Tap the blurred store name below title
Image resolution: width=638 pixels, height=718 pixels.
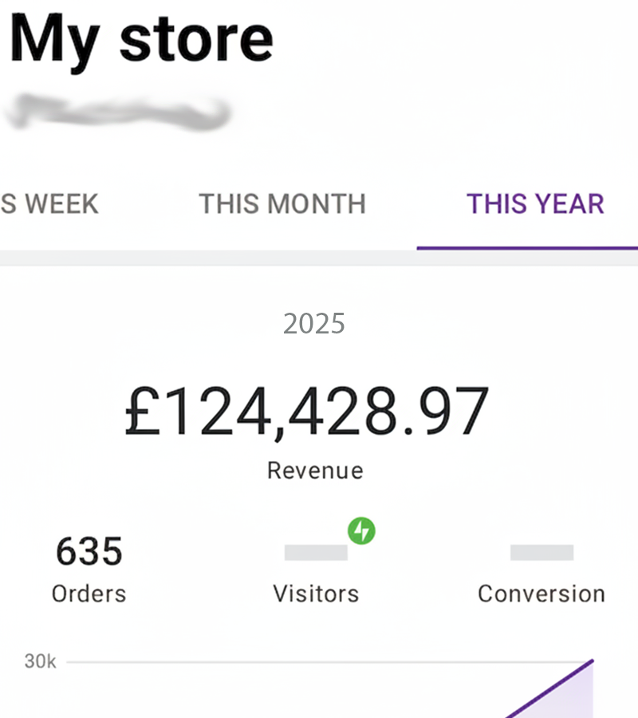pyautogui.click(x=118, y=112)
